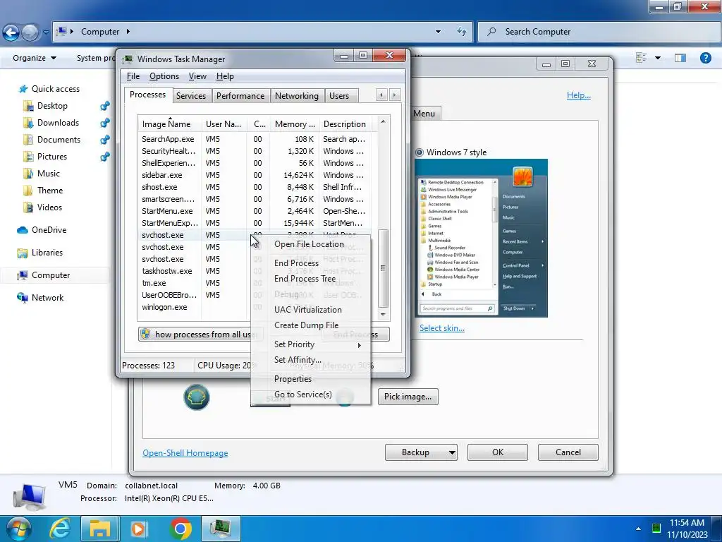Choose Create Dump File option
This screenshot has height=542, width=722.
[x=306, y=325]
